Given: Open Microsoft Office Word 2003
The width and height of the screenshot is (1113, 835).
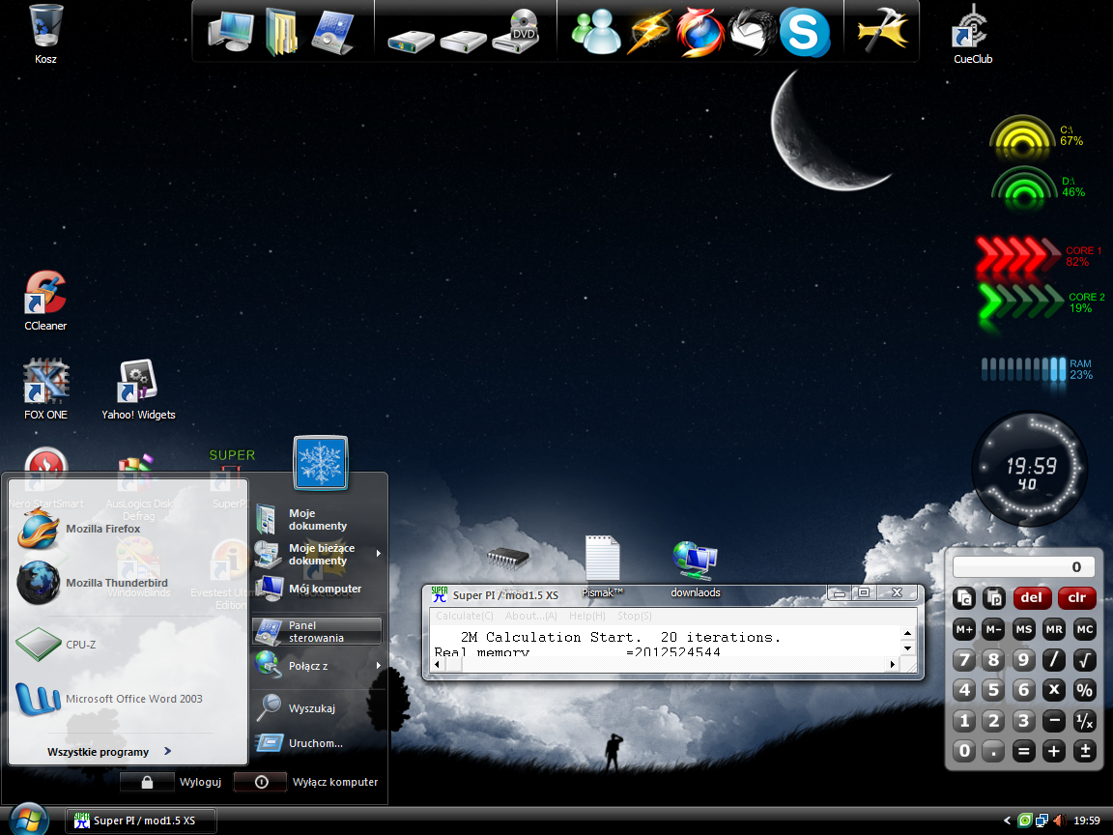Looking at the screenshot, I should [x=129, y=699].
